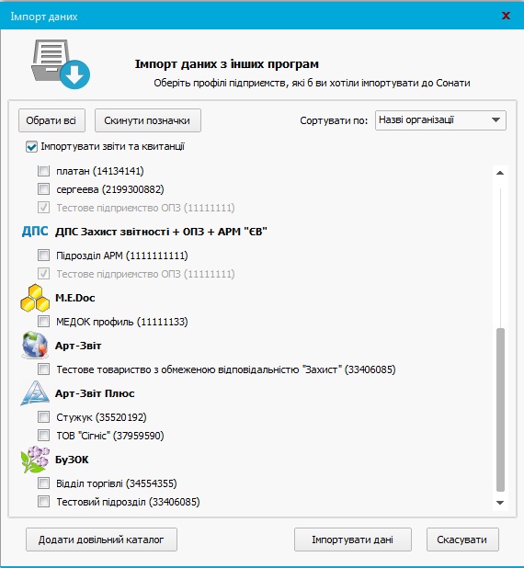Image resolution: width=524 pixels, height=568 pixels.
Task: Click the M.E.Doc honeycomb icon
Action: [x=35, y=298]
